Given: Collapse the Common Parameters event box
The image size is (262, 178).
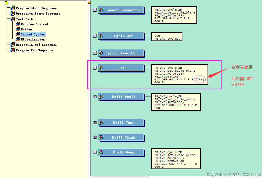Looking at the screenshot, I should [x=95, y=10].
